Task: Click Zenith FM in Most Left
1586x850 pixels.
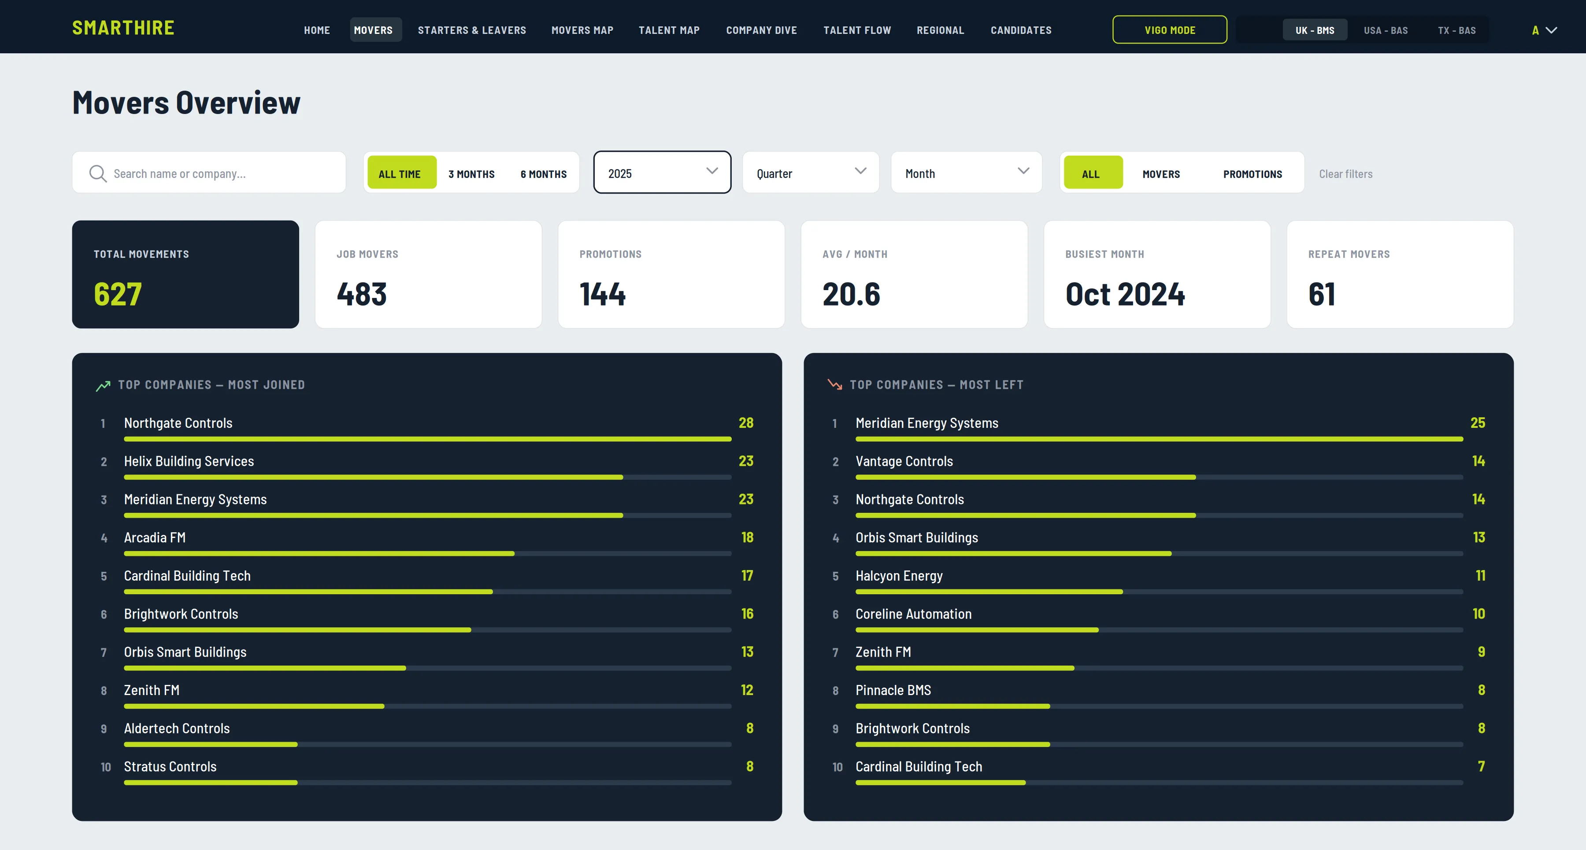Action: pyautogui.click(x=883, y=652)
